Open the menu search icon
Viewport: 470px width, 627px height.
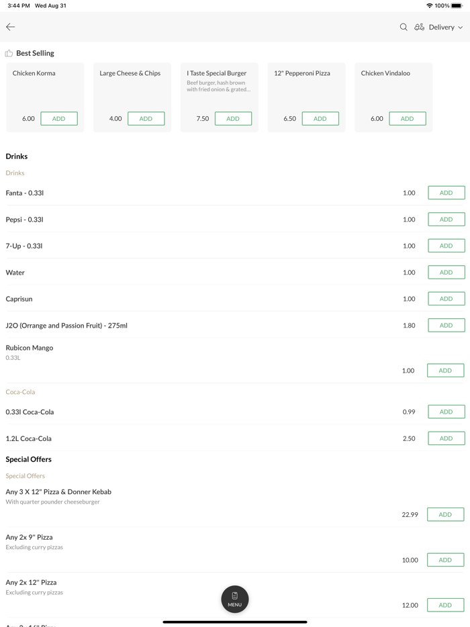point(404,27)
